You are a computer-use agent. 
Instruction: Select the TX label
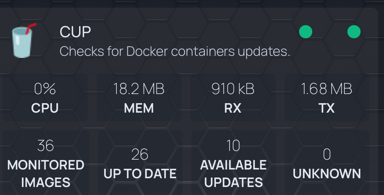click(x=327, y=108)
